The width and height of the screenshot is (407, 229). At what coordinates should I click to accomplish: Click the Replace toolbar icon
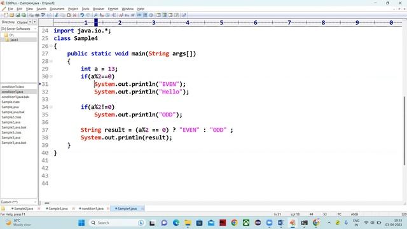point(102,15)
